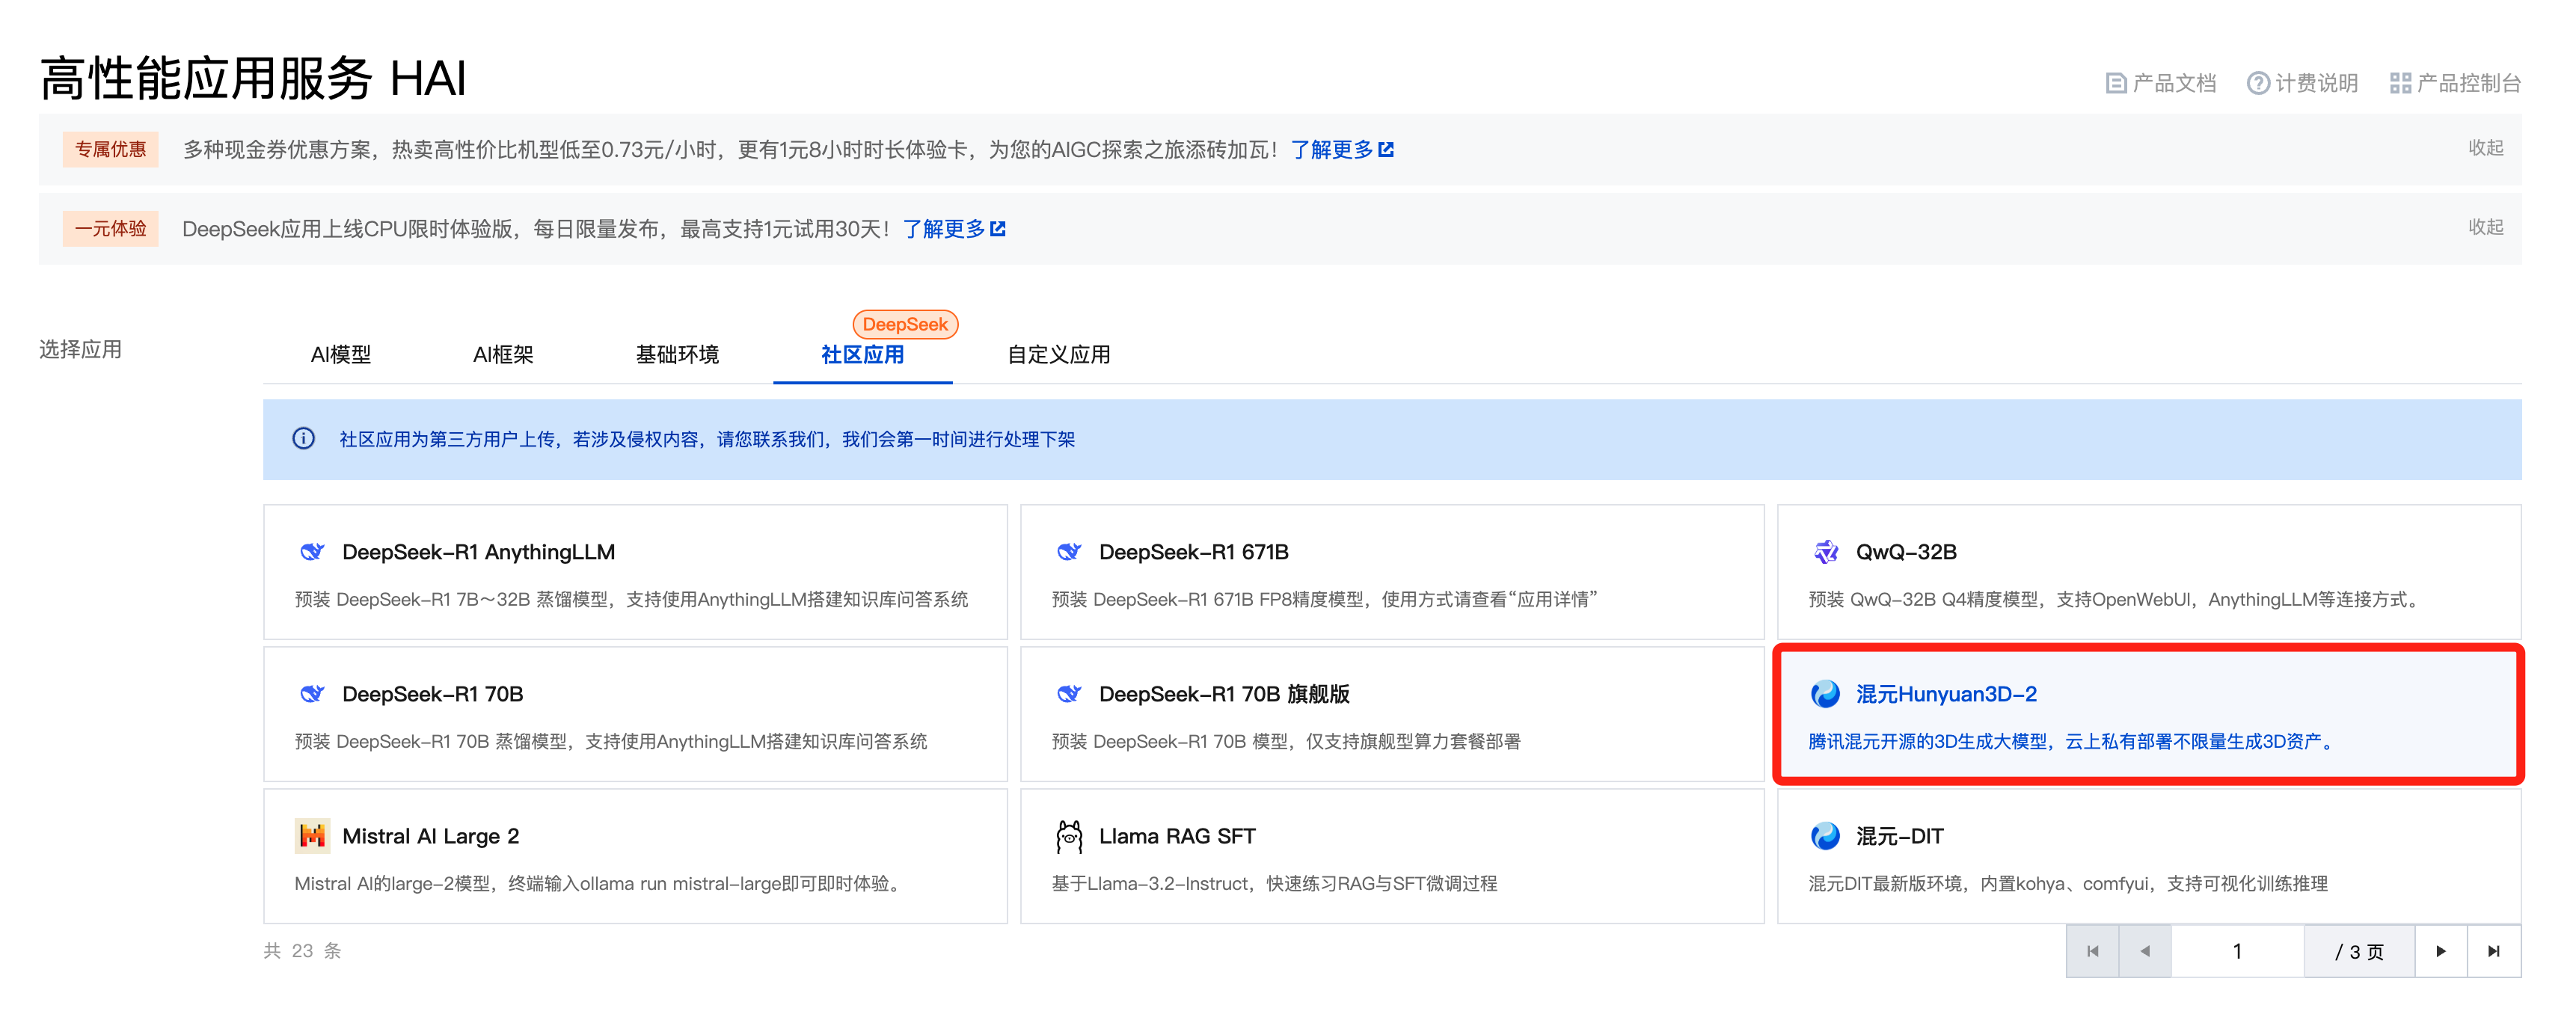Click the 专属优惠 orange tag

click(x=110, y=149)
